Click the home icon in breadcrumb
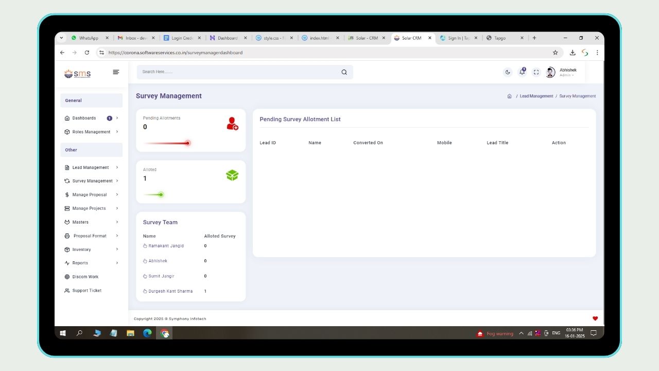The image size is (659, 371). tap(509, 96)
